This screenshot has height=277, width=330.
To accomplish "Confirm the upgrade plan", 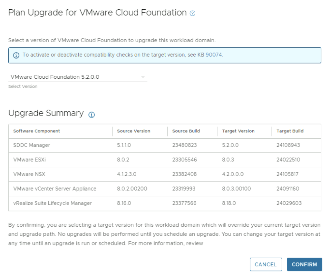I will coord(304,264).
